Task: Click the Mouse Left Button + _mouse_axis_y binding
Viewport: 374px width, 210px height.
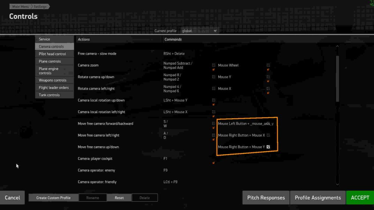Action: [246, 123]
